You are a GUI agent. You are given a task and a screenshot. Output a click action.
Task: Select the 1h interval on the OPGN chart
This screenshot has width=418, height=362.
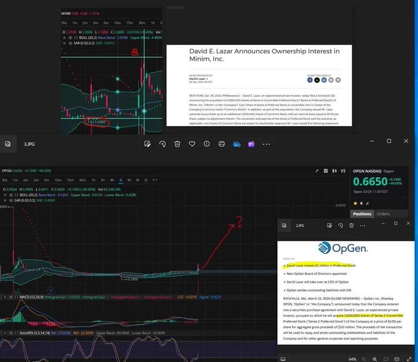tap(93, 180)
